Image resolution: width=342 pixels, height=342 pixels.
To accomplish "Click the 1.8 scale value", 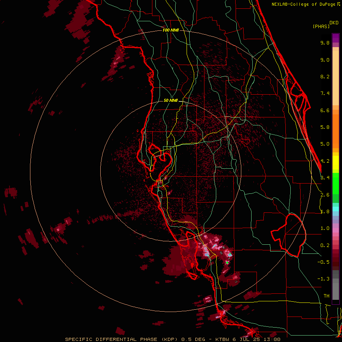I will tap(325, 212).
